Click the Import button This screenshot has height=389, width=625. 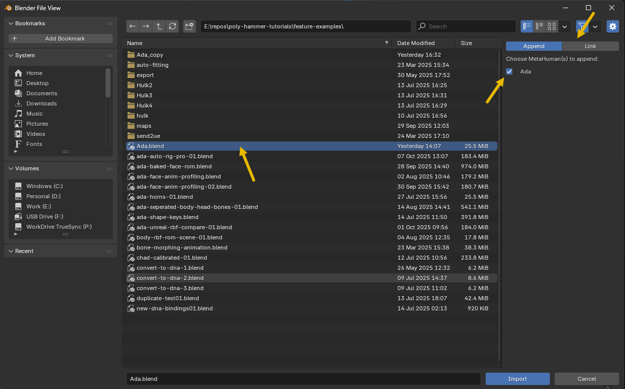517,379
